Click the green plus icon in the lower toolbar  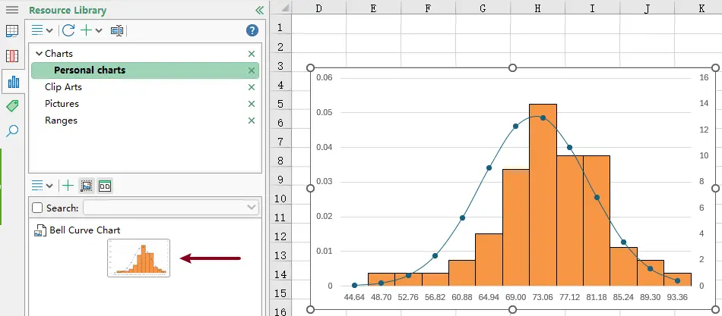68,185
